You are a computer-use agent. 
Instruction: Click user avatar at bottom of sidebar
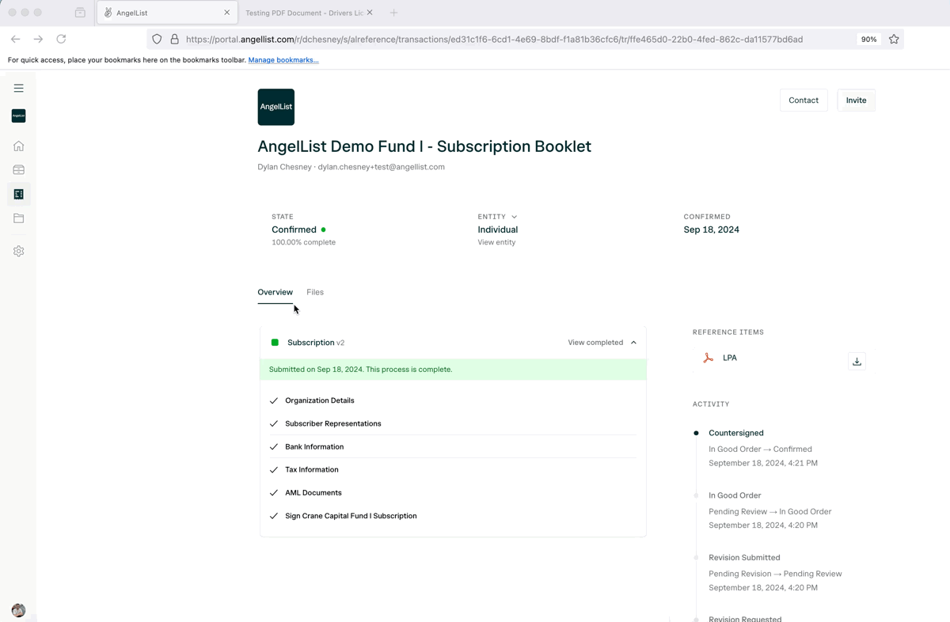[18, 610]
